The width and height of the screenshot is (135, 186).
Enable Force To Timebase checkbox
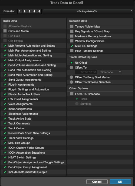click(x=72, y=94)
